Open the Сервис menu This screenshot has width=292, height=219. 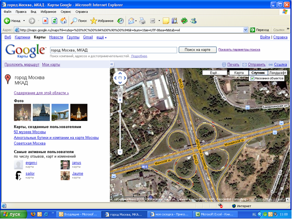(x=66, y=12)
